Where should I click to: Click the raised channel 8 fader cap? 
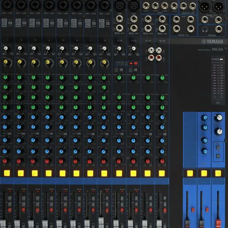click(x=101, y=222)
